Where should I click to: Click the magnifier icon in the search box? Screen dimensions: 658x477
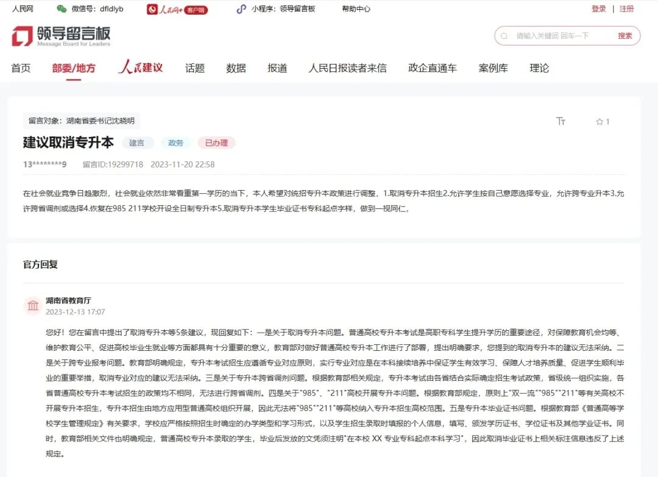[x=504, y=36]
